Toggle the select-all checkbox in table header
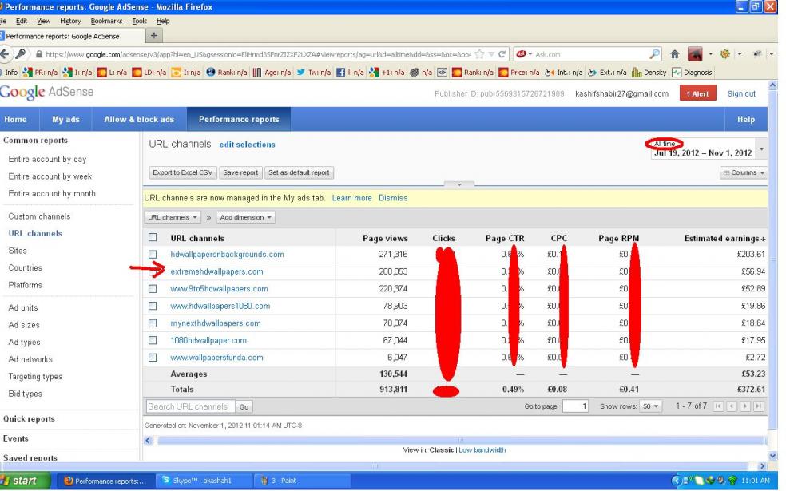This screenshot has width=786, height=491. 153,237
